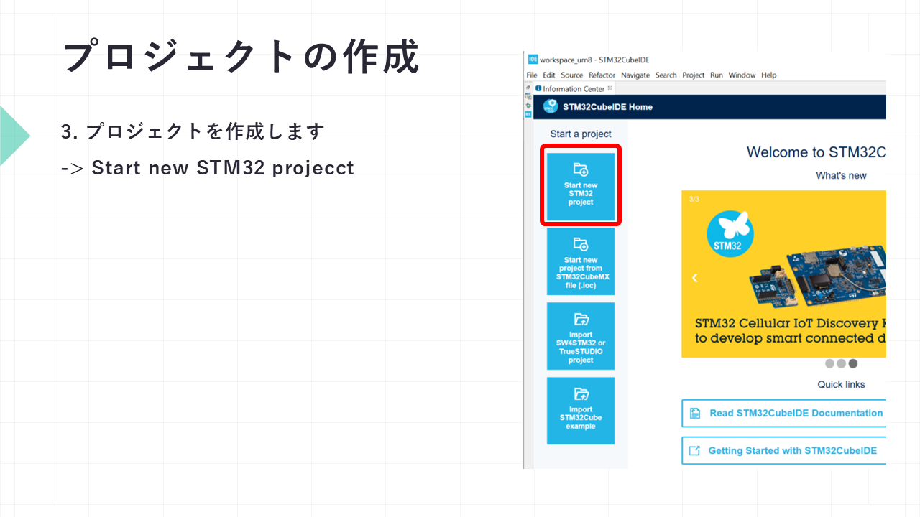
Task: Click the "3/3" slide counter text
Action: pyautogui.click(x=694, y=199)
